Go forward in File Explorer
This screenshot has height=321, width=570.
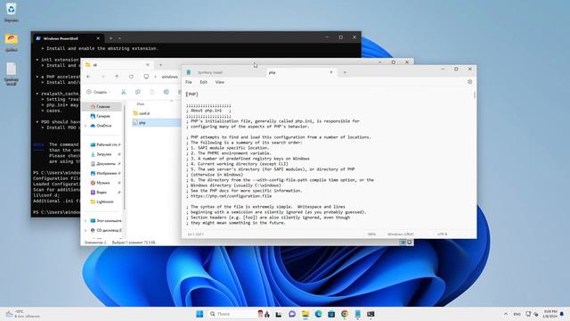coord(103,77)
